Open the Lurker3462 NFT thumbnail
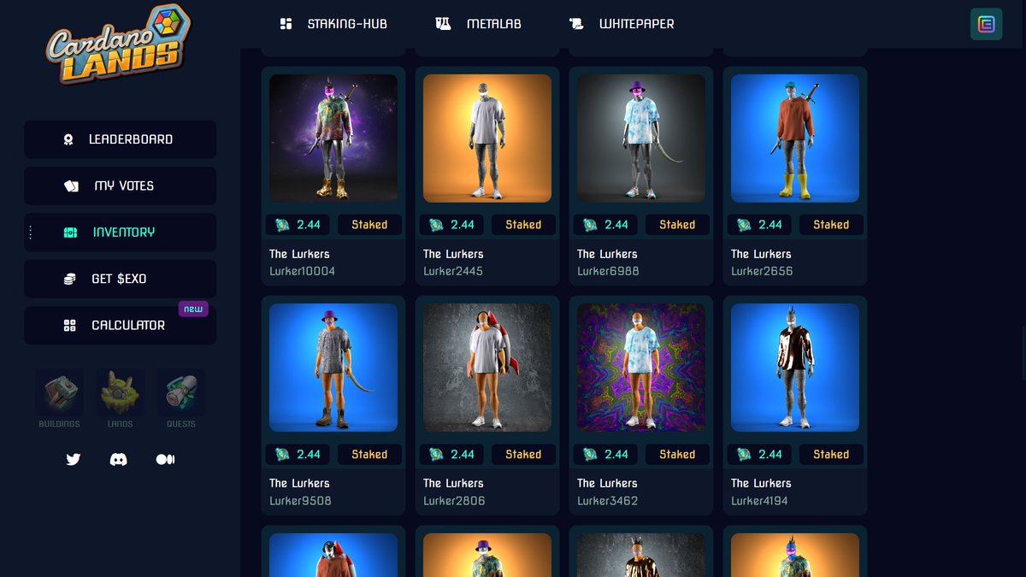This screenshot has width=1026, height=577. [x=641, y=368]
